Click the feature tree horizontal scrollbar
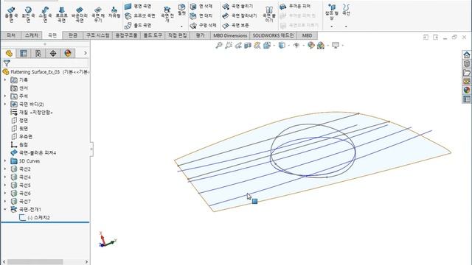Viewport: 472px width, 265px height. (x=35, y=262)
